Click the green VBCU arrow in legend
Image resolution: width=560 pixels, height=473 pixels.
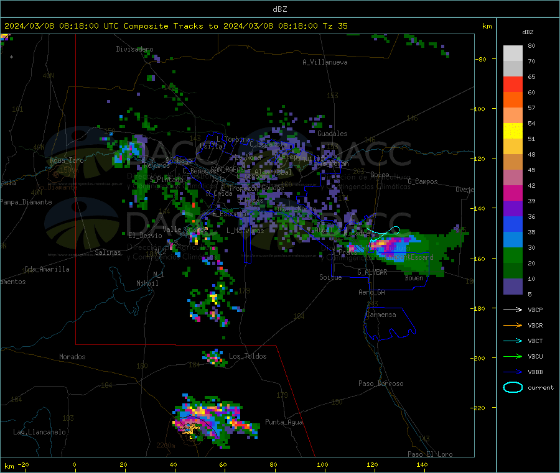click(x=513, y=356)
